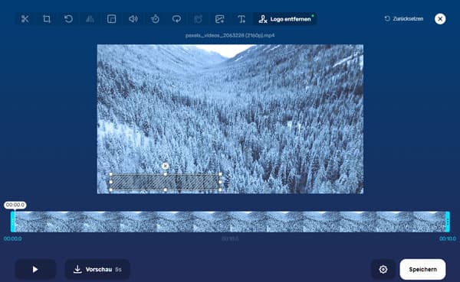Image resolution: width=460 pixels, height=282 pixels.
Task: Click the video preview image
Action: pyautogui.click(x=230, y=118)
